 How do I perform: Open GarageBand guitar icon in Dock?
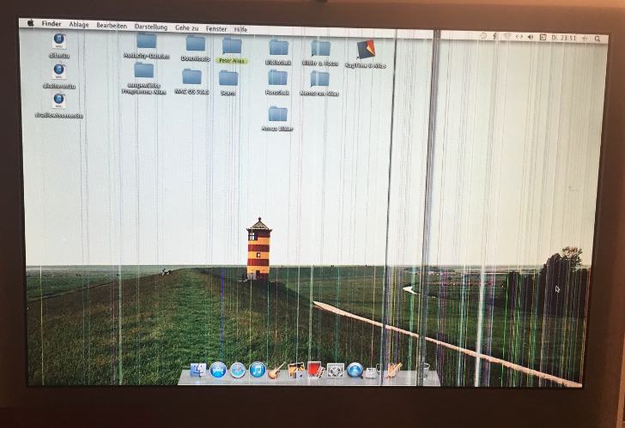click(276, 371)
